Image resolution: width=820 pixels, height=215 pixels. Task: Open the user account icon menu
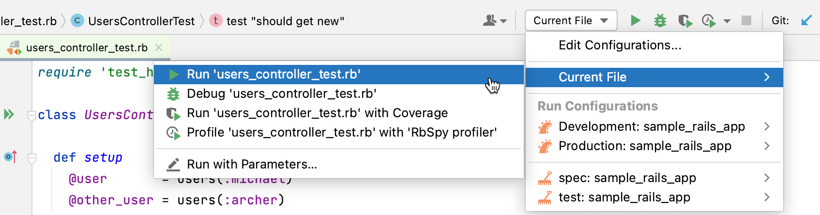[494, 21]
